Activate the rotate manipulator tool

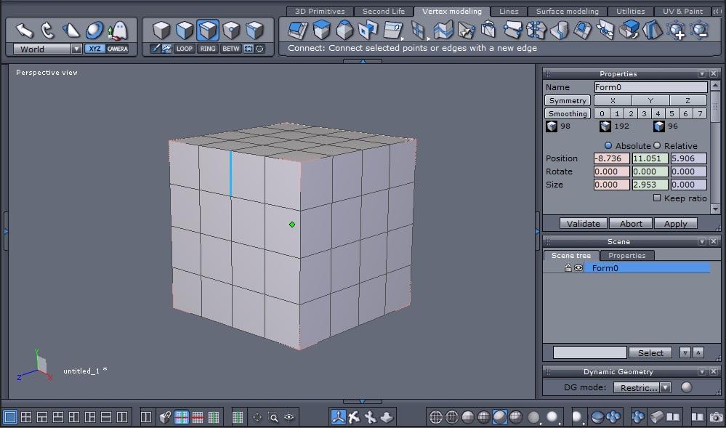(48, 31)
